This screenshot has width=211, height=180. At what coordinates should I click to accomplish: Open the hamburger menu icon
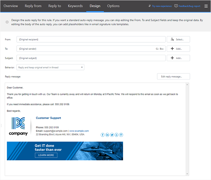pos(206,6)
